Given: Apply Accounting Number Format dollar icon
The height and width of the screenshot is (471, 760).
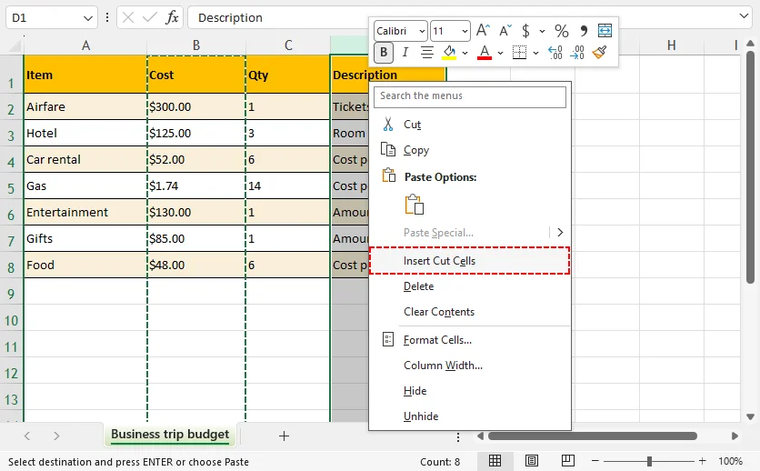Looking at the screenshot, I should coord(525,31).
